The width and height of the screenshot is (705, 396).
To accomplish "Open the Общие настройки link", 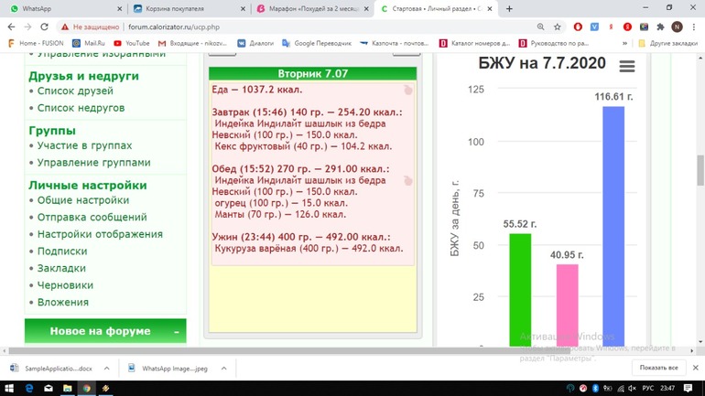I will (x=82, y=200).
